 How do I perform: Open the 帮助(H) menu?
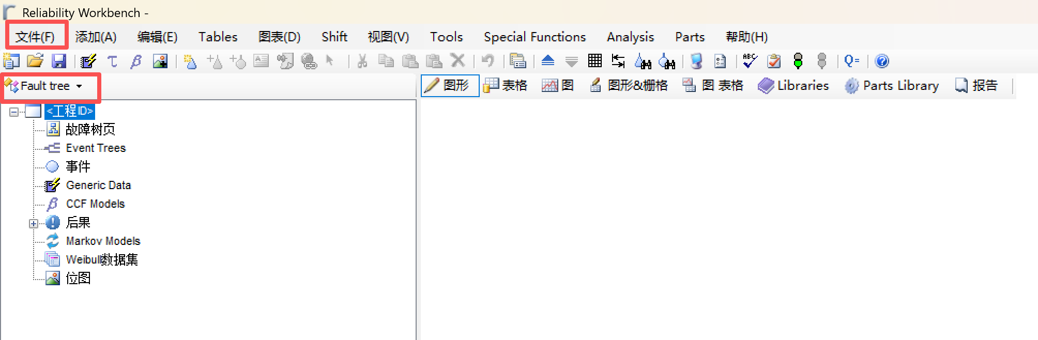click(x=746, y=37)
